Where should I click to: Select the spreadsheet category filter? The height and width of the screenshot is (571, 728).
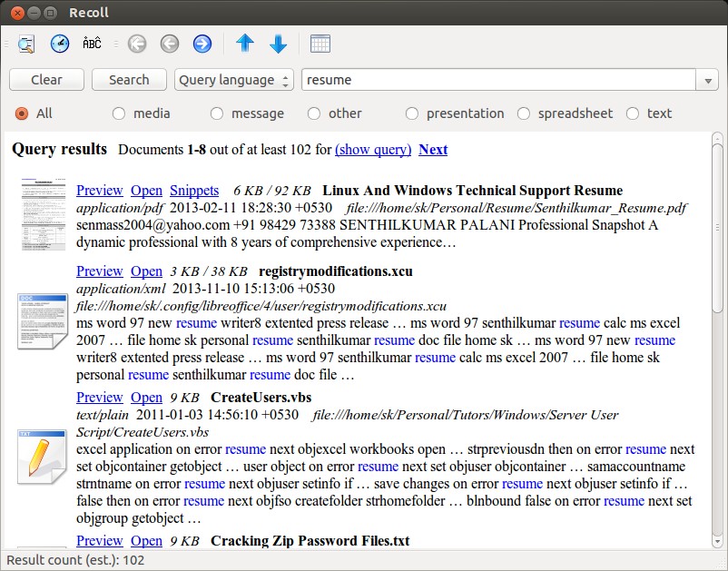point(524,113)
